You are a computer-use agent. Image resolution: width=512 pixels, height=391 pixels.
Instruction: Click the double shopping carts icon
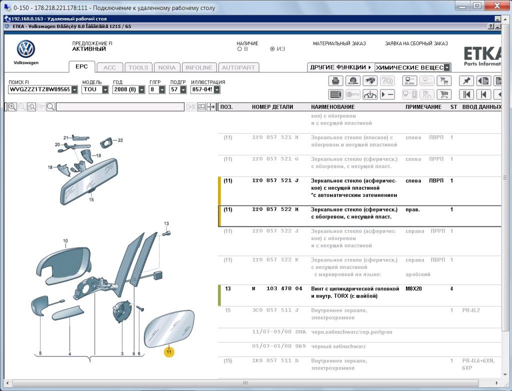click(444, 80)
